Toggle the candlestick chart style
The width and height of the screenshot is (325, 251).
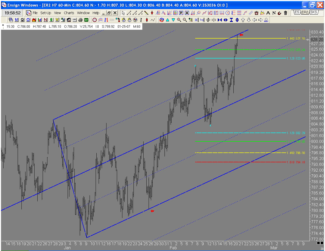147,20
